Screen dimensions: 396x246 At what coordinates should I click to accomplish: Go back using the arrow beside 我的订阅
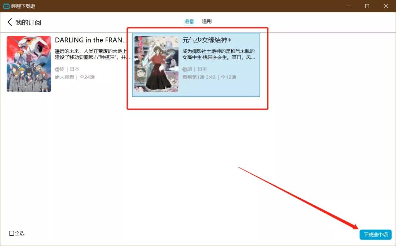(x=10, y=22)
